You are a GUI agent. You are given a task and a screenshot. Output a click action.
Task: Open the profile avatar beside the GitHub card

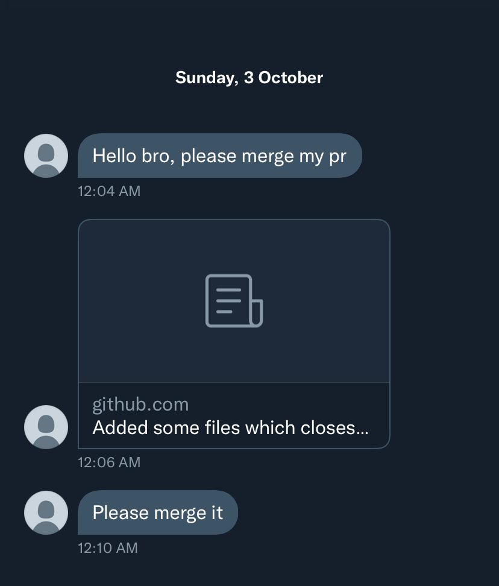[x=46, y=427]
